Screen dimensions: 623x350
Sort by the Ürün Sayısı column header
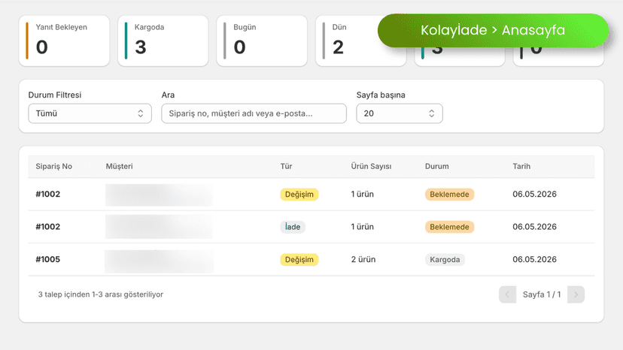371,166
